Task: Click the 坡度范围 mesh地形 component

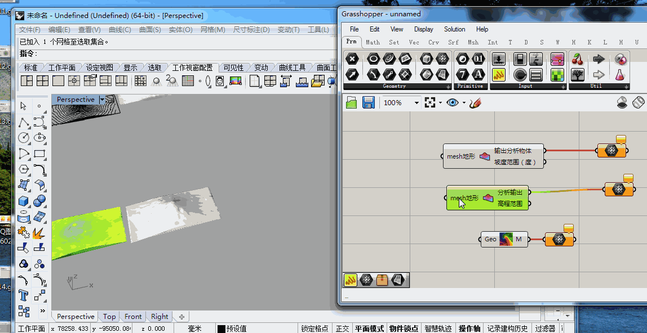Action: 494,156
